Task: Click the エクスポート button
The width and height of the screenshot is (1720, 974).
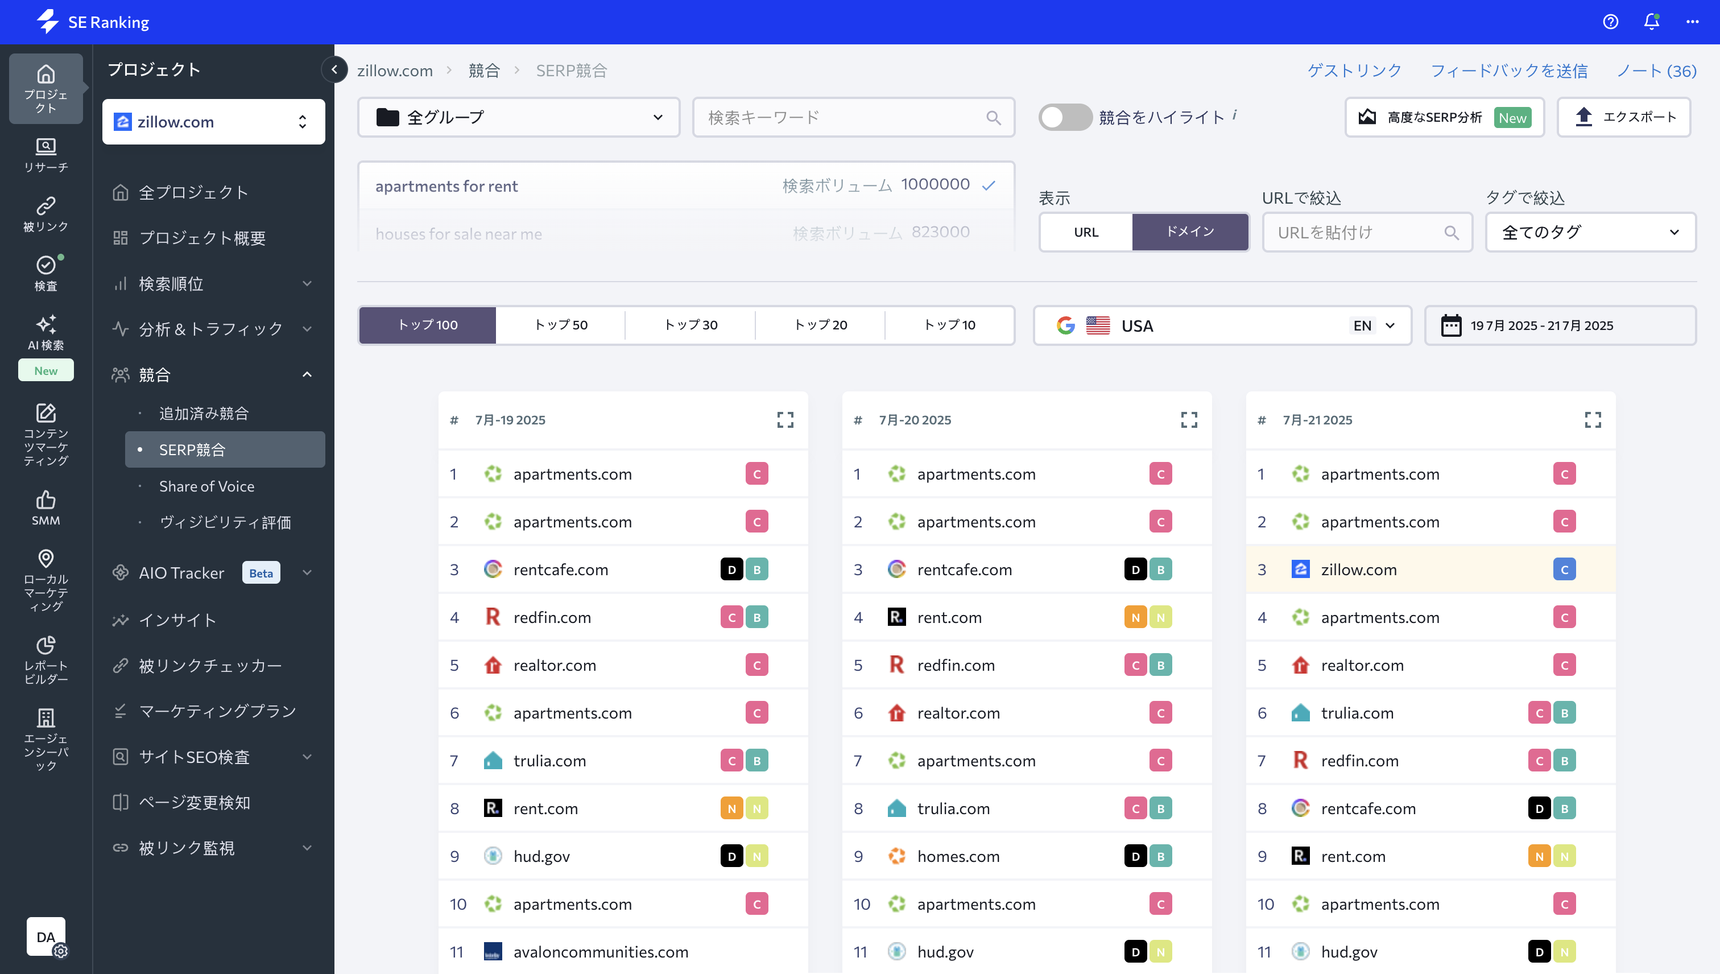Action: 1624,117
